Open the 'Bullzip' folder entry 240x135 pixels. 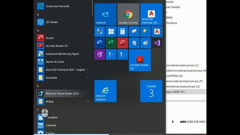click(63, 101)
